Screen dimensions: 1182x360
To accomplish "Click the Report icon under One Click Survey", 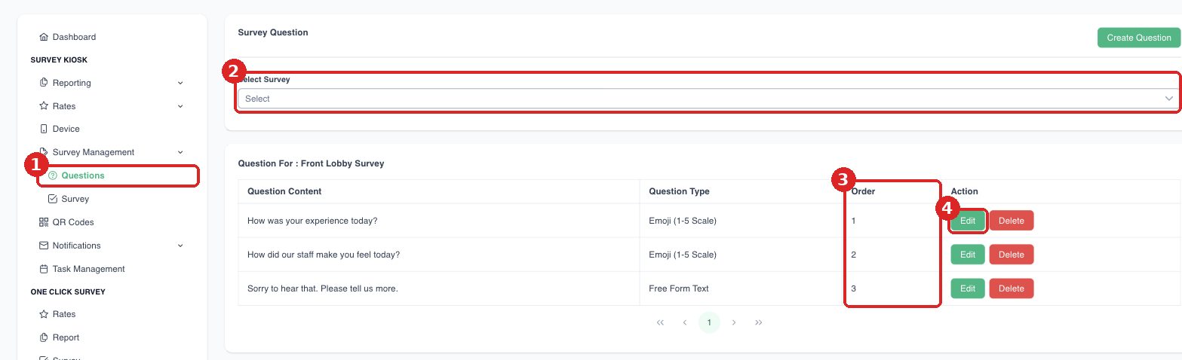I will click(x=44, y=337).
